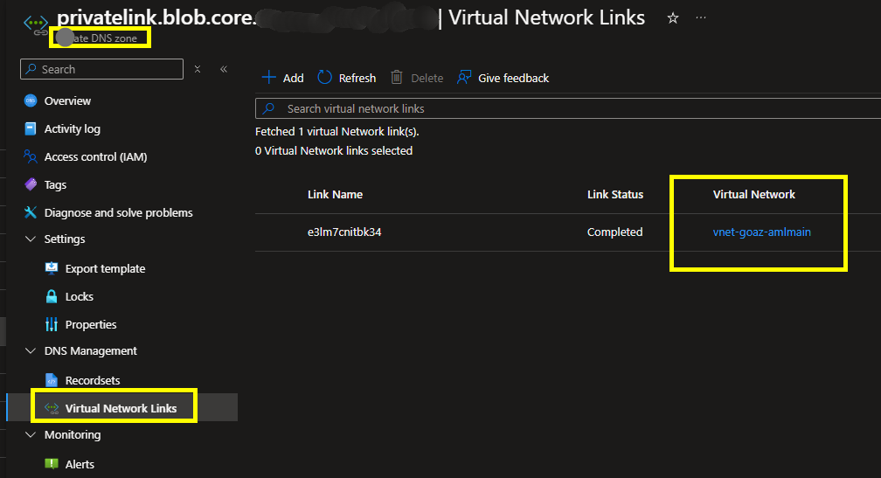This screenshot has height=478, width=881.
Task: Focus the Search virtual network links field
Action: point(568,108)
